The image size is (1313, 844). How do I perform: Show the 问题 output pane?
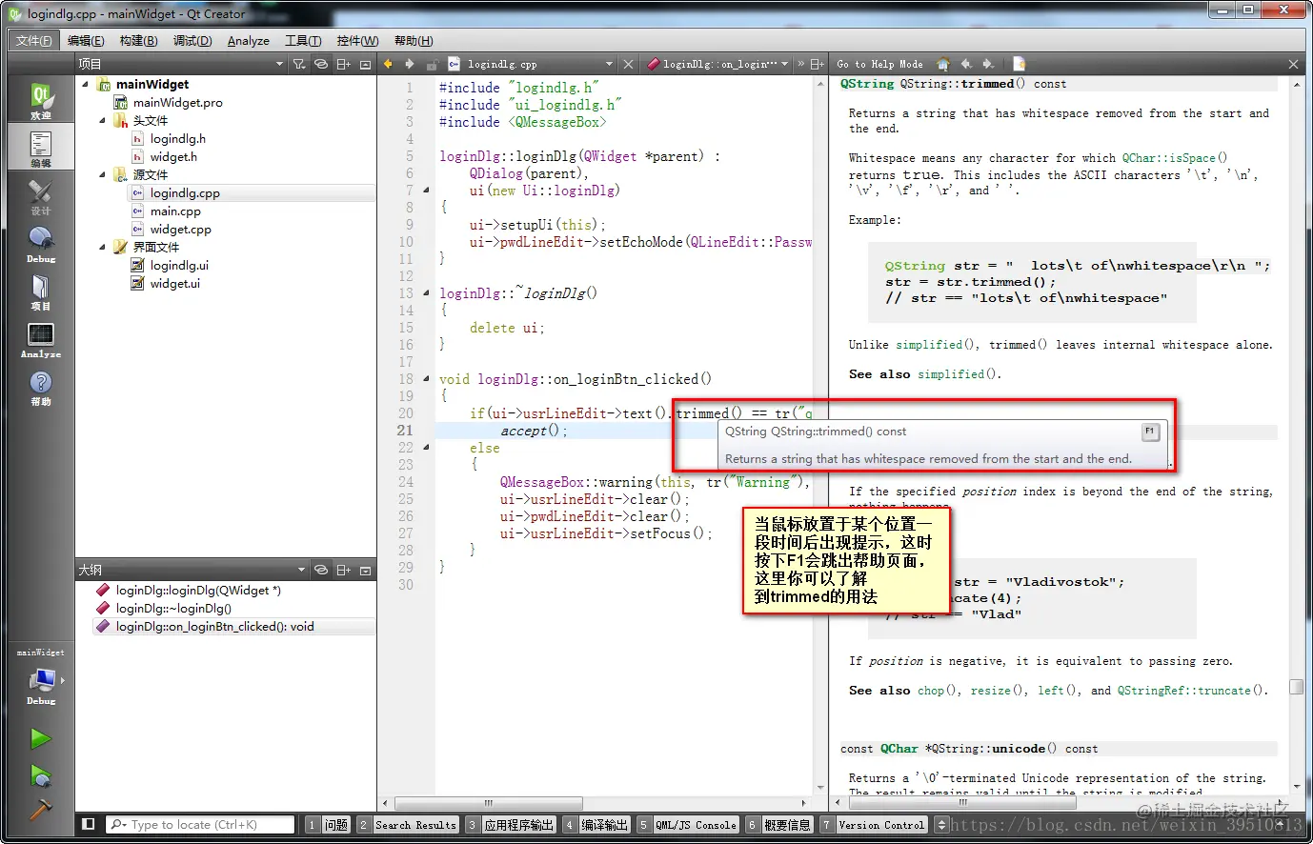click(328, 825)
